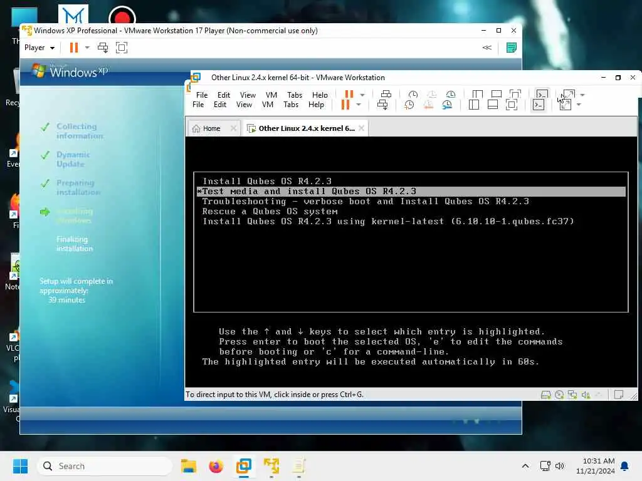This screenshot has height=481, width=642.
Task: Click the "To direct input to this VM" status text
Action: pyautogui.click(x=275, y=395)
